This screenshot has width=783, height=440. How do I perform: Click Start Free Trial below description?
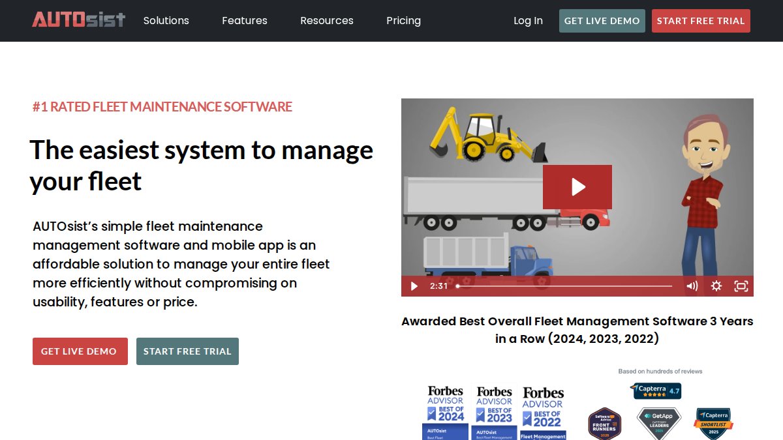(x=187, y=351)
